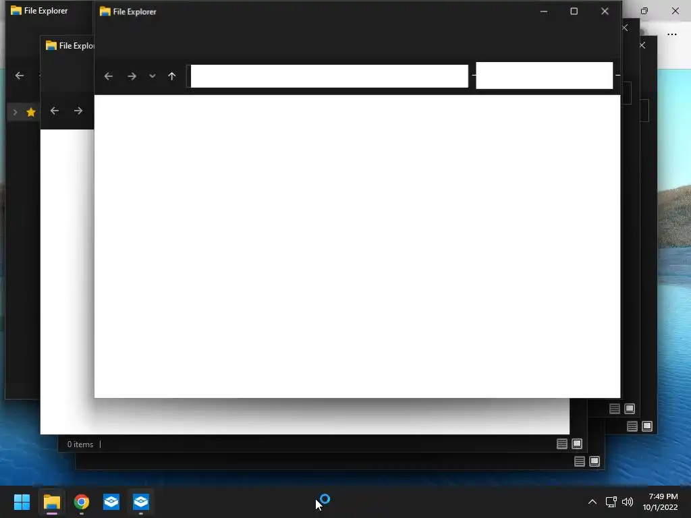Open three-dots menu in background window
Viewport: 691px width, 518px height.
[671, 34]
